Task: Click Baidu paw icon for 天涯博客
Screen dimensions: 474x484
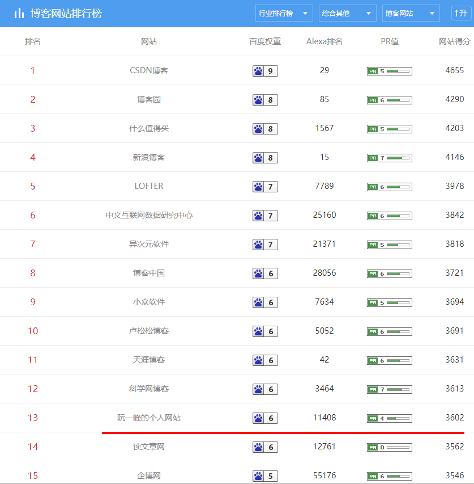Action: (258, 360)
